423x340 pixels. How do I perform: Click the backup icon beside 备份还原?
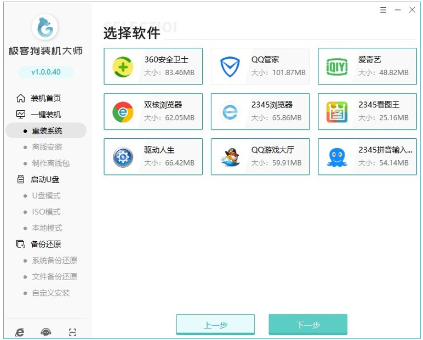point(21,244)
